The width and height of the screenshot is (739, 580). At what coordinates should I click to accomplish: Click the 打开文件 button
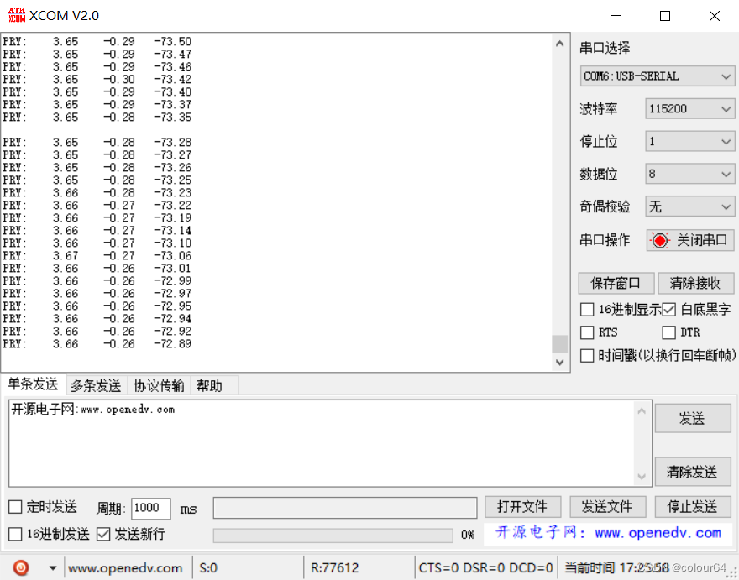(x=522, y=507)
